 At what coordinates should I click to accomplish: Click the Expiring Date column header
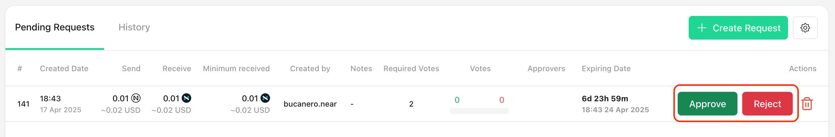(606, 68)
